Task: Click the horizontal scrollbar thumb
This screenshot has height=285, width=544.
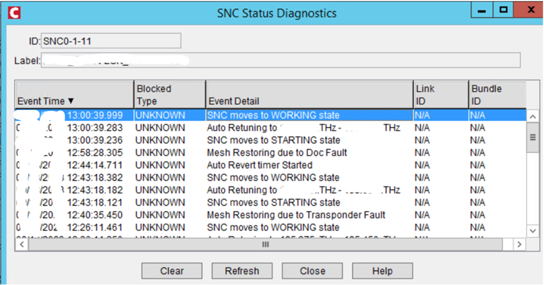Action: [x=266, y=245]
